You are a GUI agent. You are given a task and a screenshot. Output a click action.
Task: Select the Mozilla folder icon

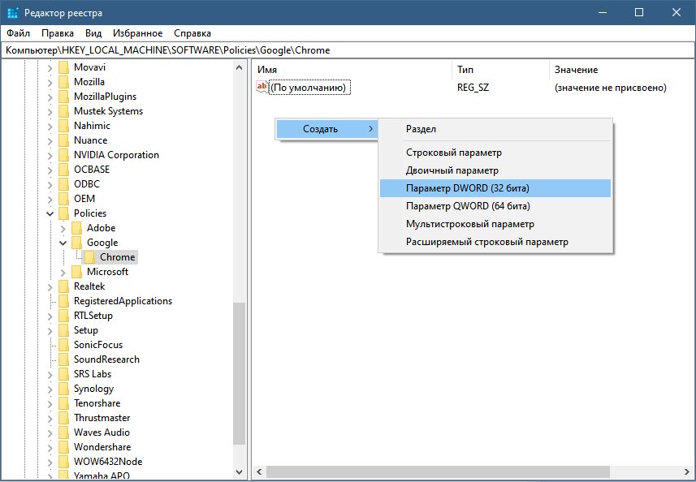click(64, 82)
